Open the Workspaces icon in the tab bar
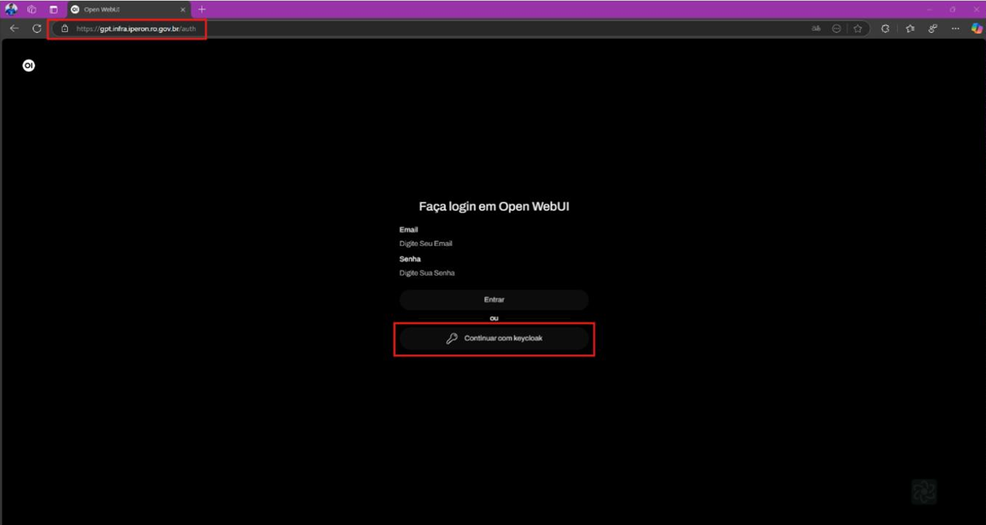 (32, 9)
